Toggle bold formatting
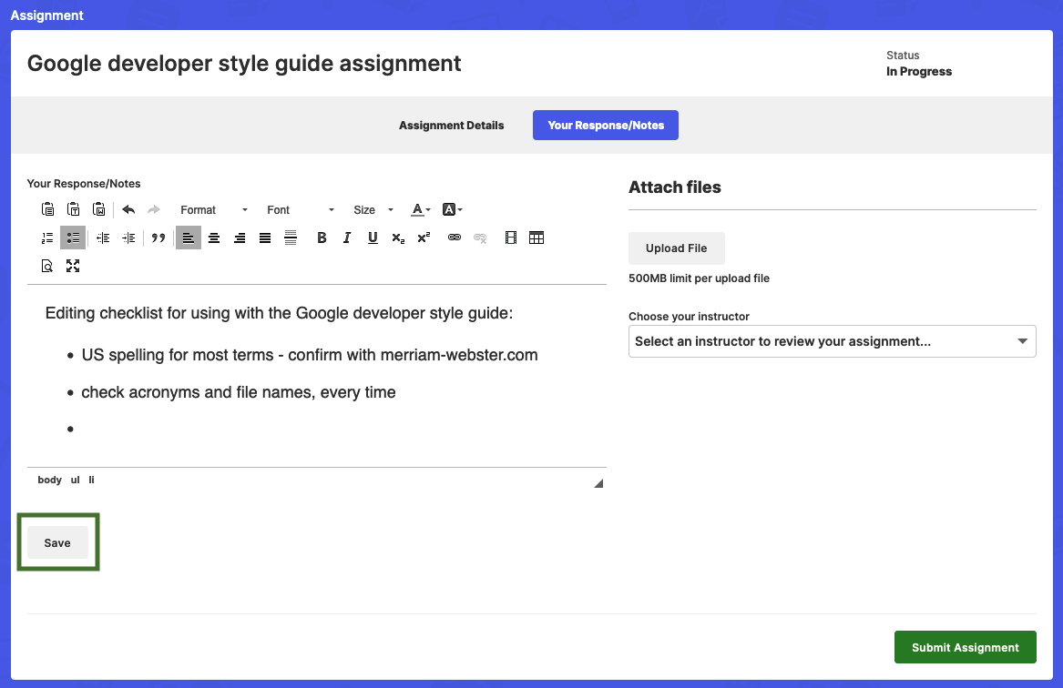This screenshot has width=1063, height=688. 321,238
